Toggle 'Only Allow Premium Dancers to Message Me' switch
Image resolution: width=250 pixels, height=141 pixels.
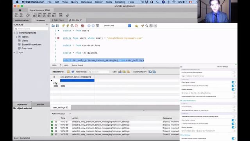click(234, 138)
